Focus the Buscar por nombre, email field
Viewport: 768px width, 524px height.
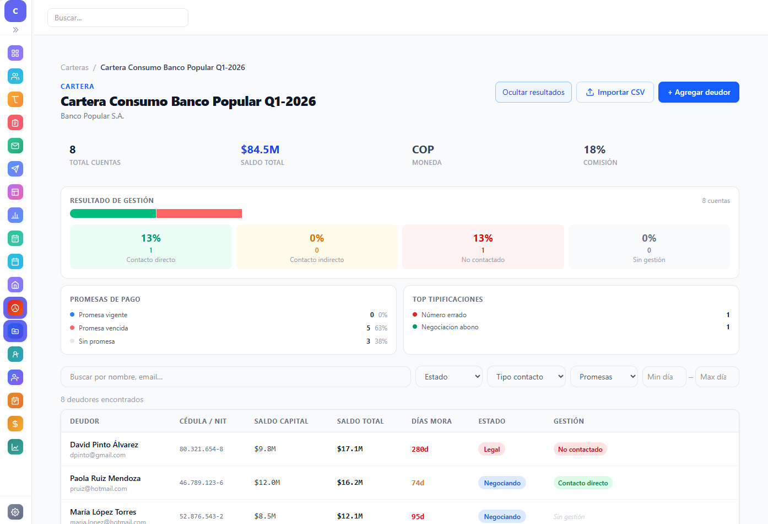point(236,377)
